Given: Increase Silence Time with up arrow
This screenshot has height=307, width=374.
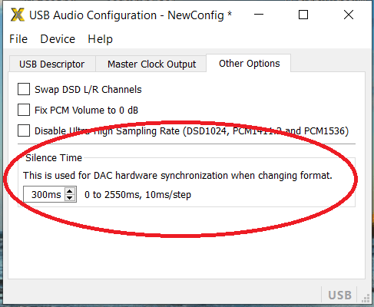Looking at the screenshot, I should (70, 191).
